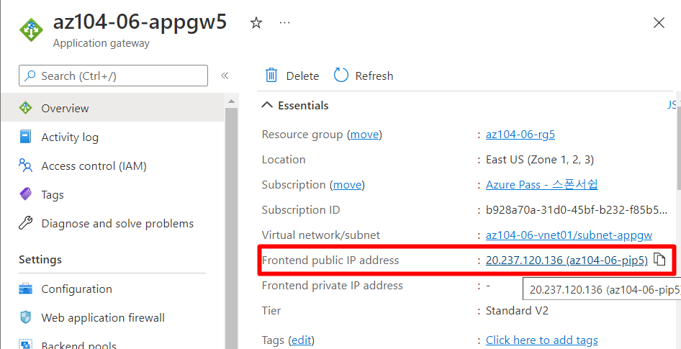Click the Delete trash can icon
The image size is (681, 349).
[x=271, y=76]
